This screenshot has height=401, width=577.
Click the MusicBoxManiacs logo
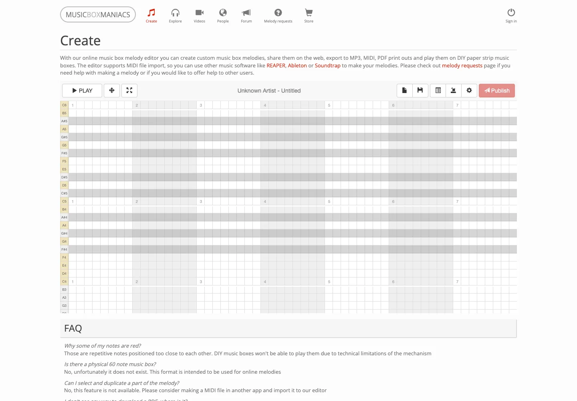[x=98, y=14]
